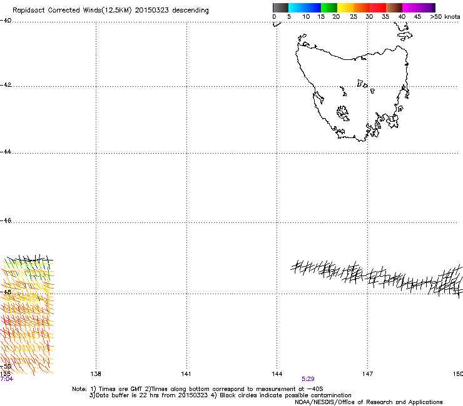Click the '-42' latitude axis label
The height and width of the screenshot is (406, 463).
(6, 84)
